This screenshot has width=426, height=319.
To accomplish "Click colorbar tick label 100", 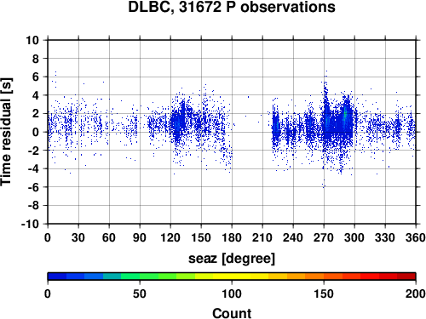I will point(232,293).
